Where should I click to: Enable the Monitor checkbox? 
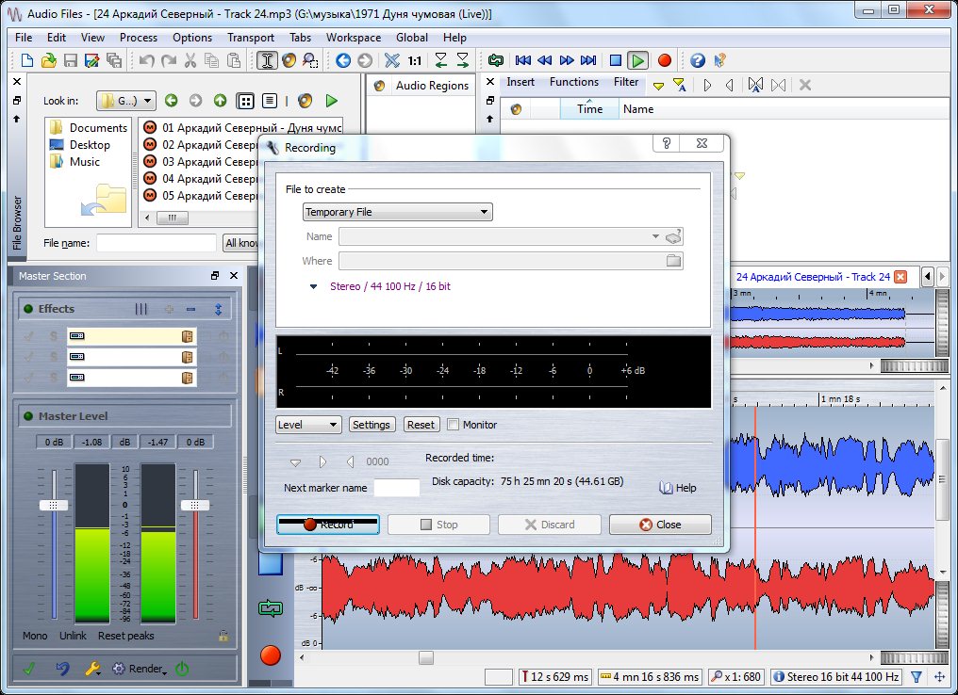(454, 425)
